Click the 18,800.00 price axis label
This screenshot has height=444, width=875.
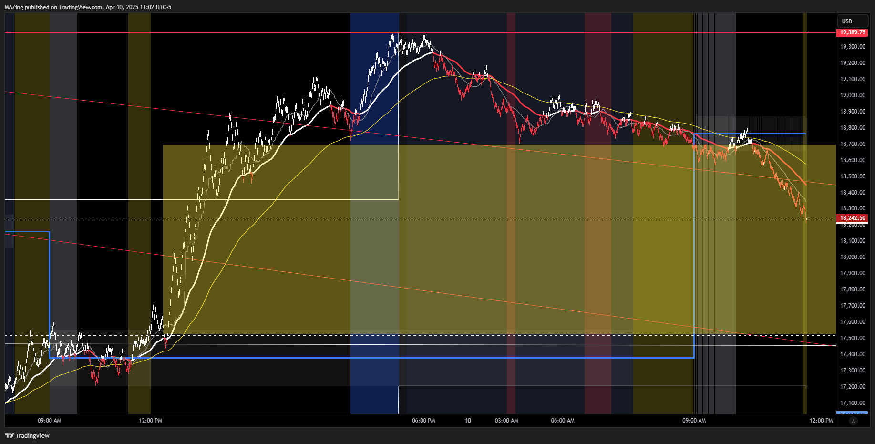(853, 128)
